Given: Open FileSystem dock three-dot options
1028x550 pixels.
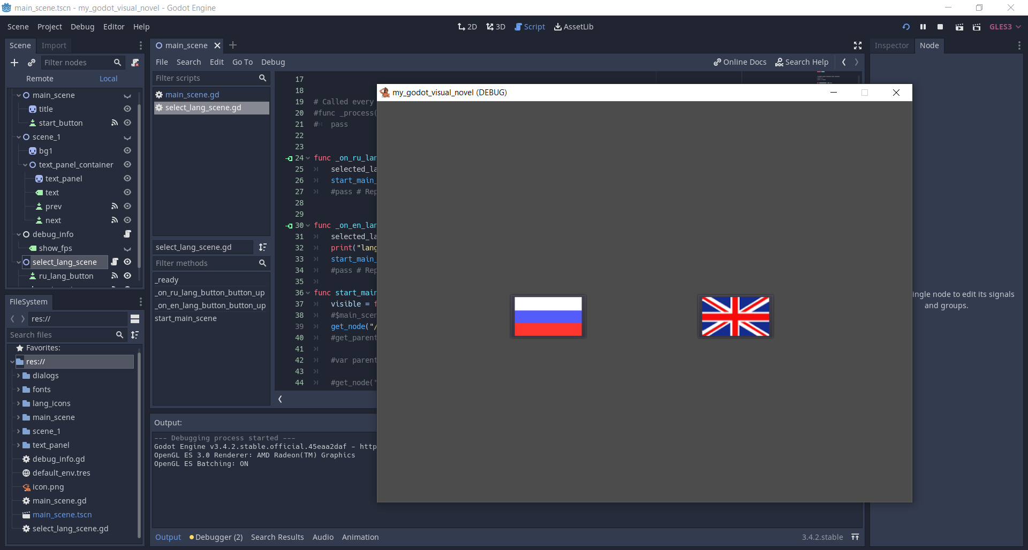Looking at the screenshot, I should point(141,302).
